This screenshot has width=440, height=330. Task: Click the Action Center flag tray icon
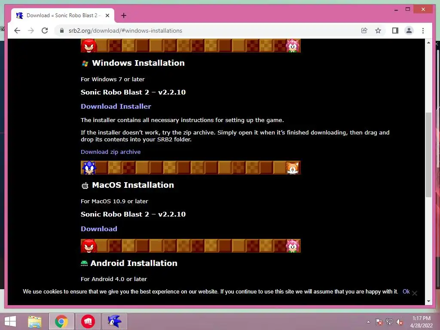tap(379, 322)
